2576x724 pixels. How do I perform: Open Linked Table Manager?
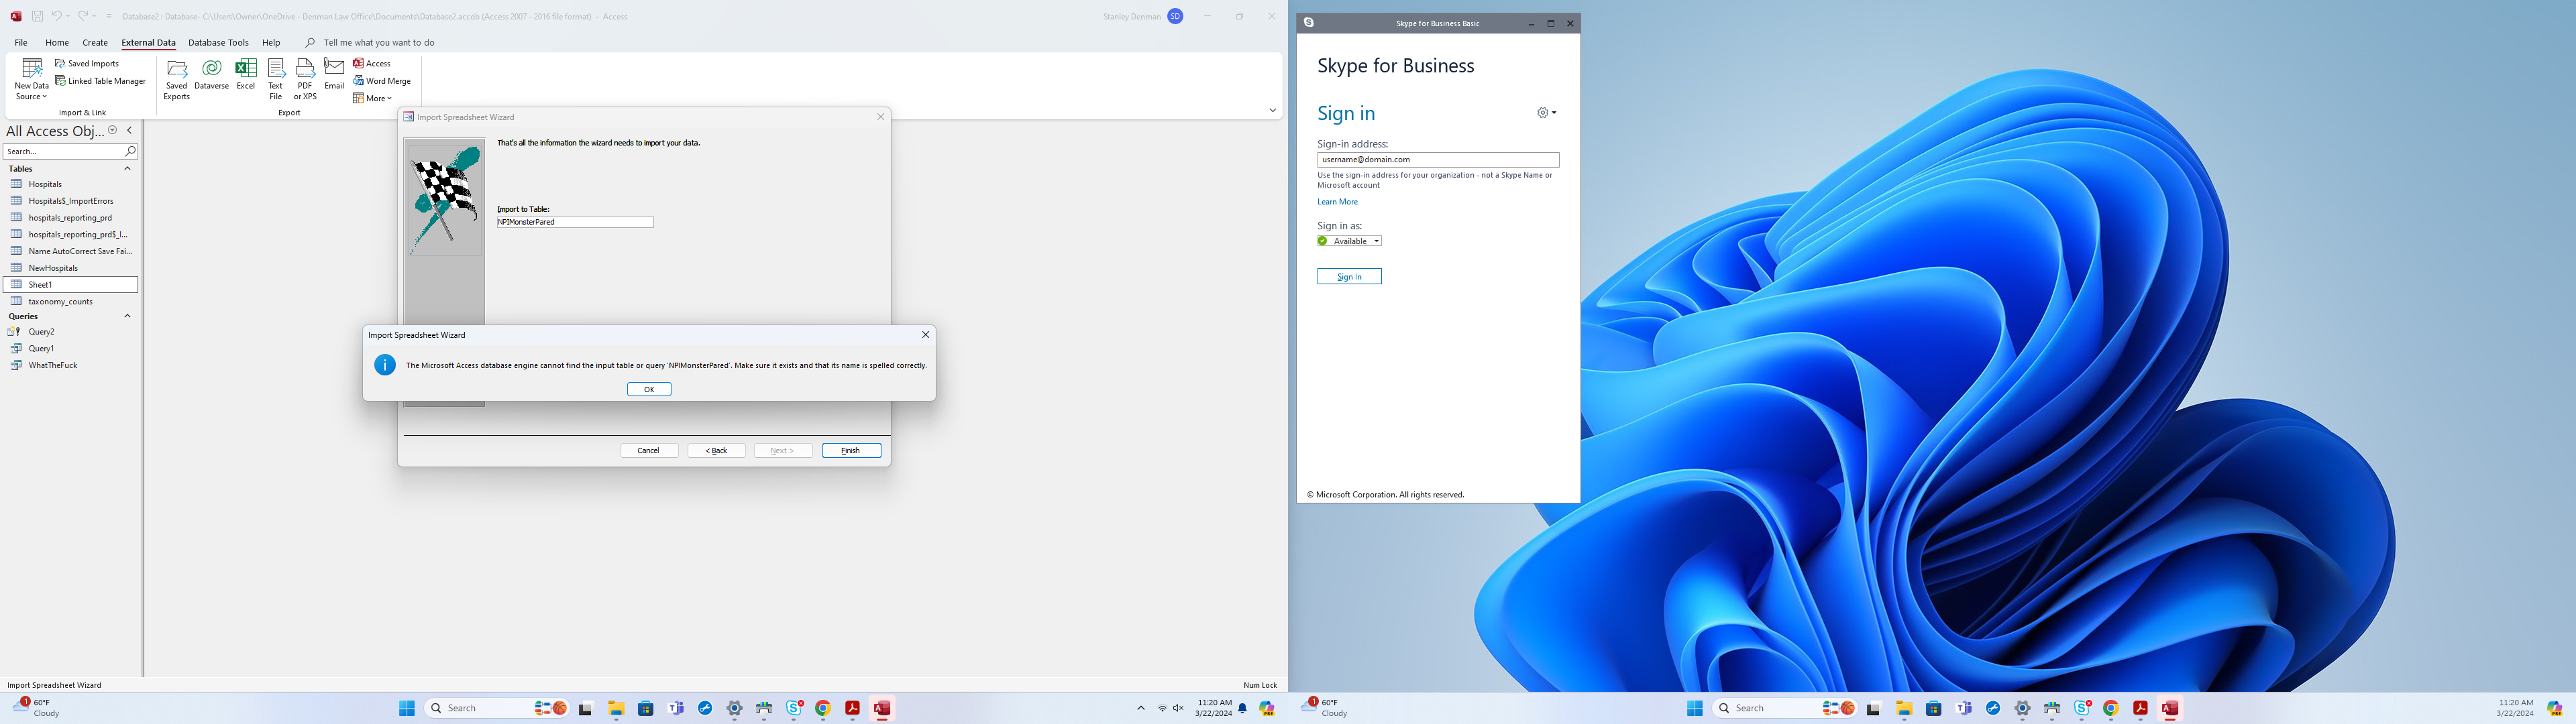point(101,81)
